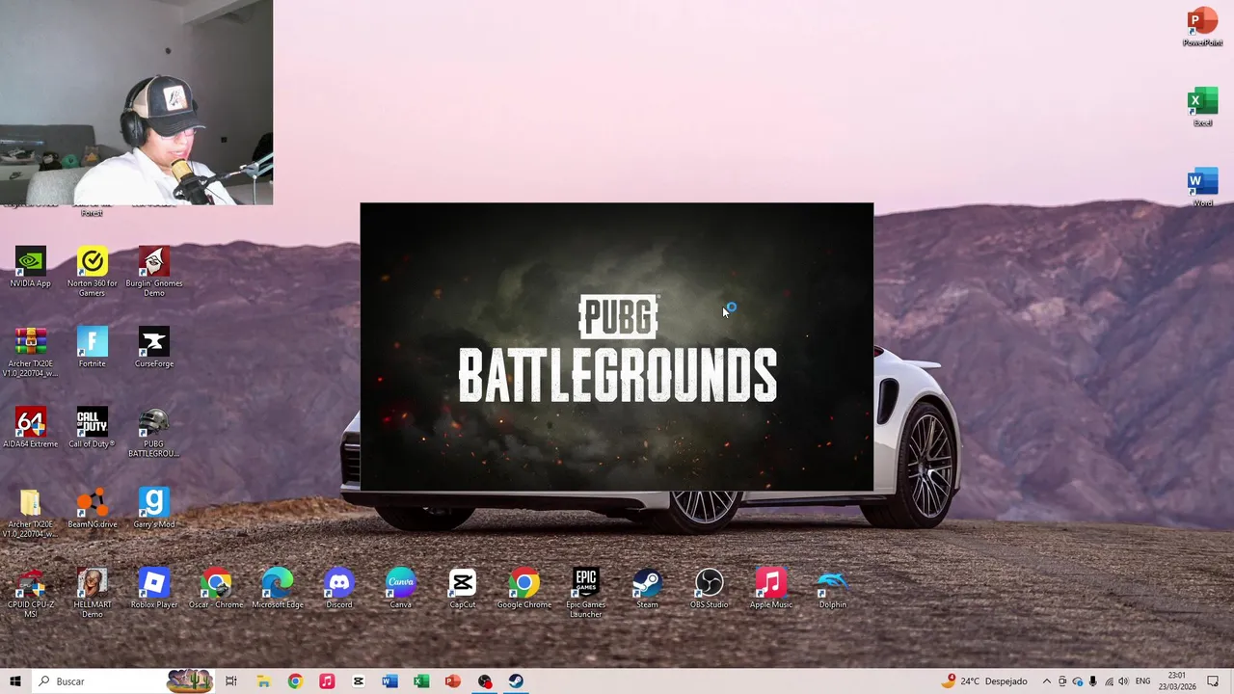This screenshot has width=1234, height=694.
Task: Open Excel from the taskbar
Action: point(421,681)
